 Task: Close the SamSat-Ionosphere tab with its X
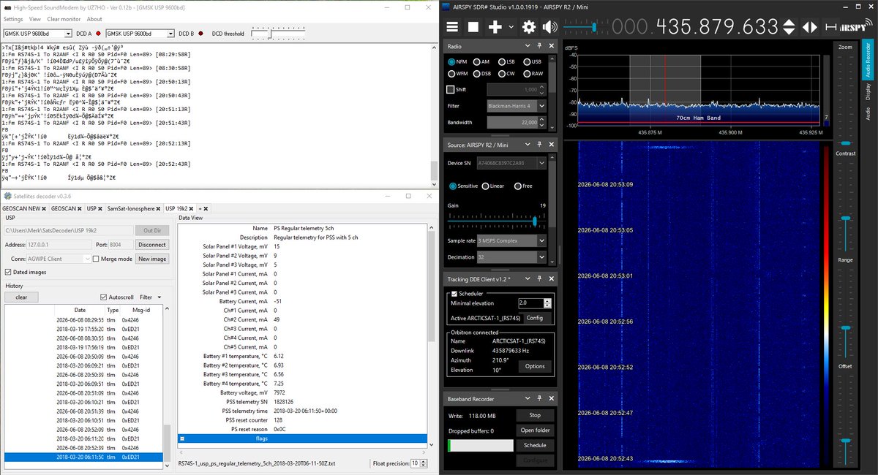coord(160,209)
